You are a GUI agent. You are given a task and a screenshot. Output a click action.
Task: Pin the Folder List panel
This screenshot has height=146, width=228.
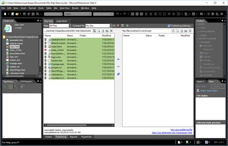[x=38, y=21]
